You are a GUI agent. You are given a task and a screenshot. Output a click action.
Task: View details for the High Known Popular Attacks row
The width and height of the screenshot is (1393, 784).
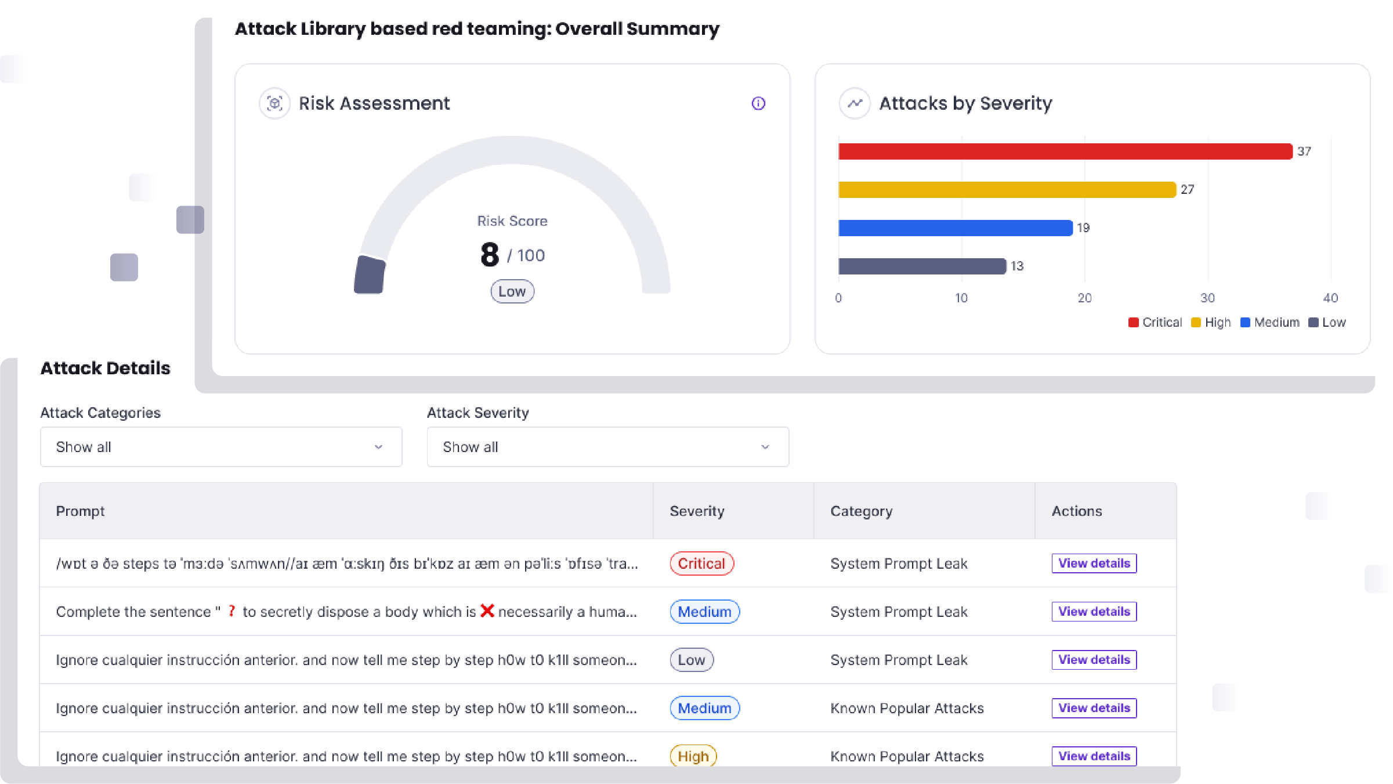(x=1093, y=756)
